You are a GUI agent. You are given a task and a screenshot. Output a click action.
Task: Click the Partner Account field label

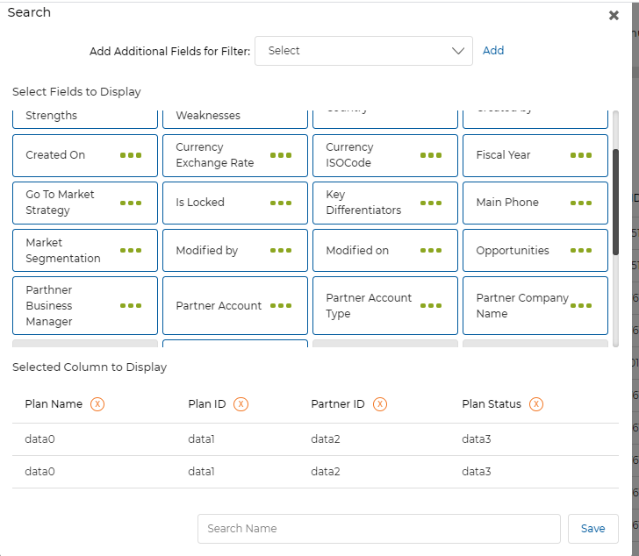[x=219, y=306]
